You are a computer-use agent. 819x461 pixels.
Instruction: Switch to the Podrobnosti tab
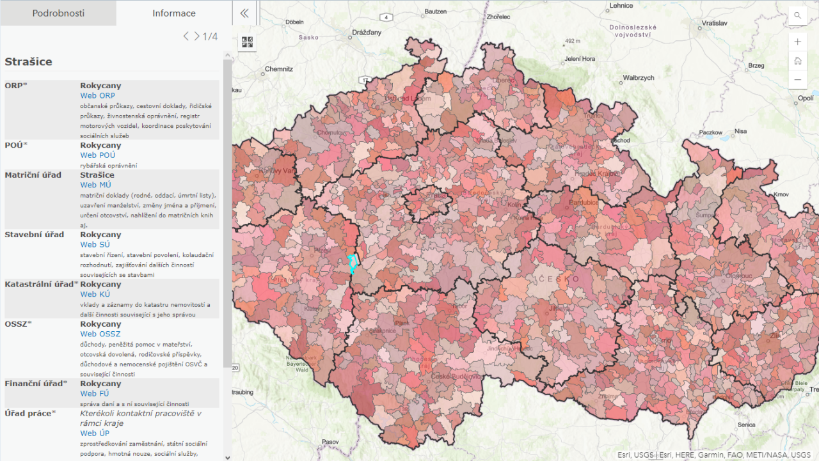(x=58, y=13)
